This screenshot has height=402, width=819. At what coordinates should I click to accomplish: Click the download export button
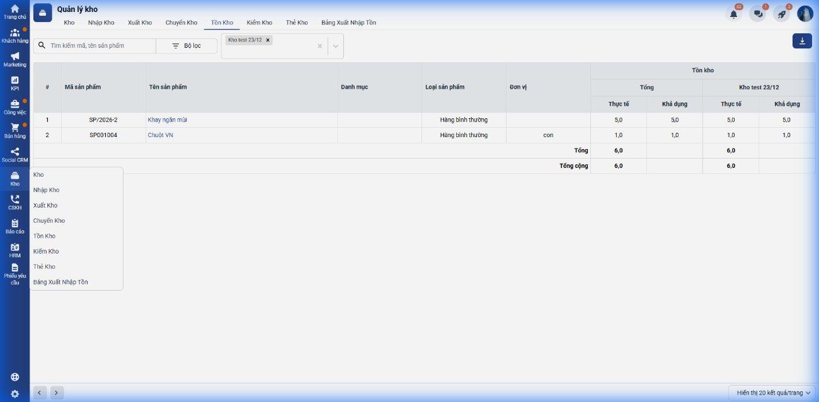tap(802, 41)
